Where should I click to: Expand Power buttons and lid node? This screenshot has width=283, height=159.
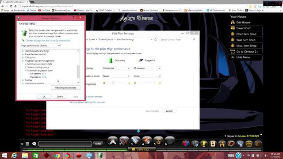click(23, 54)
